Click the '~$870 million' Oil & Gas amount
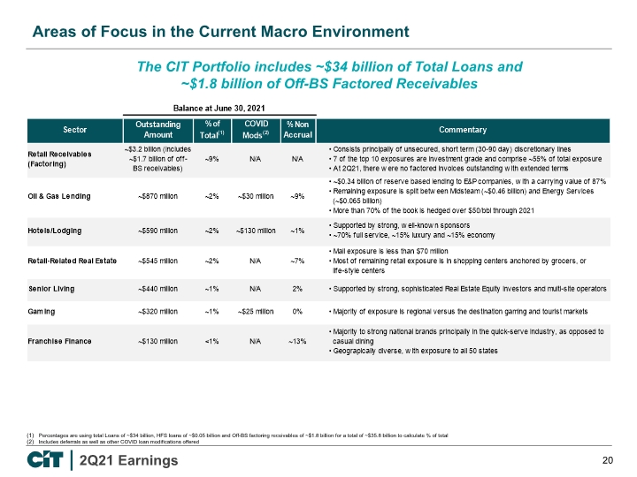Screen dimensions: 637x477 tap(158, 196)
